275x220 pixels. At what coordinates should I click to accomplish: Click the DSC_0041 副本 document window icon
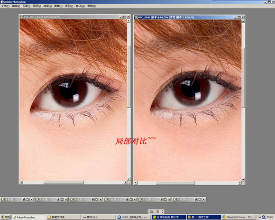click(x=136, y=18)
